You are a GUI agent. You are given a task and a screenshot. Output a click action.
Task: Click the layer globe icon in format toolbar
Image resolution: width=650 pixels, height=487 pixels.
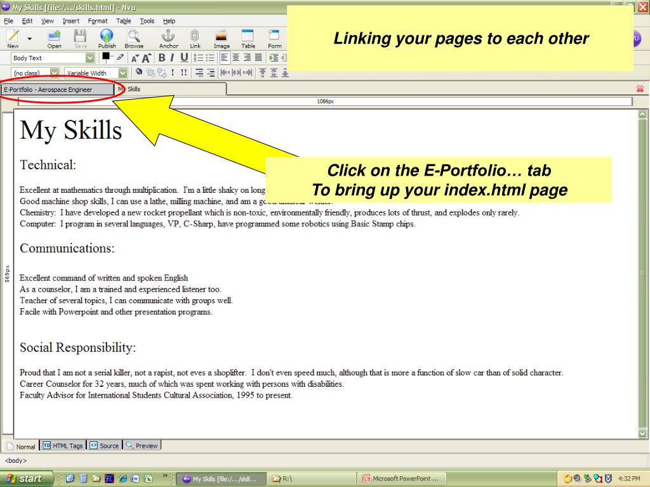[x=139, y=72]
